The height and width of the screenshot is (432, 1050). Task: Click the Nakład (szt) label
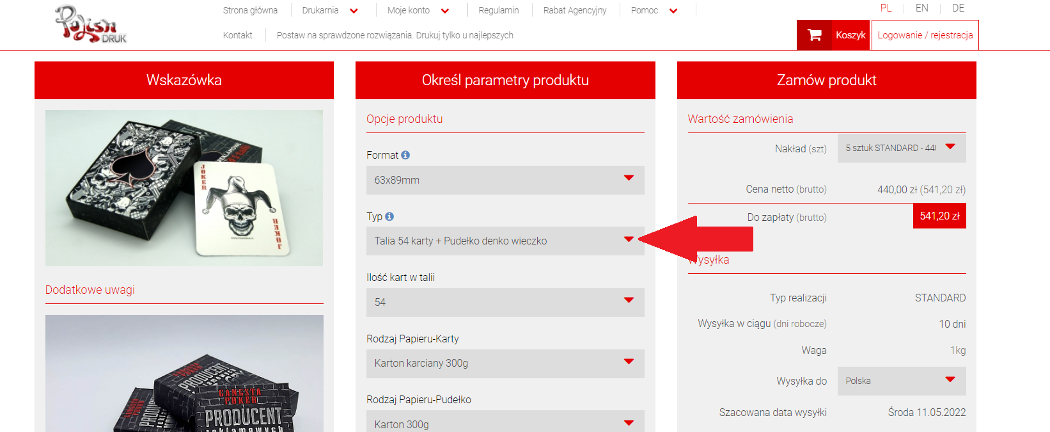(801, 148)
